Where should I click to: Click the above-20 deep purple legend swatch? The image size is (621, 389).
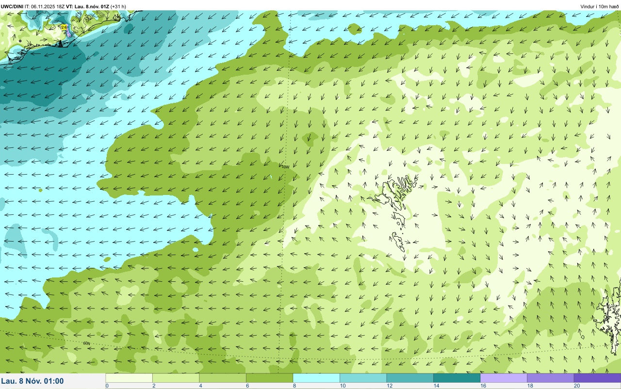pos(597,378)
